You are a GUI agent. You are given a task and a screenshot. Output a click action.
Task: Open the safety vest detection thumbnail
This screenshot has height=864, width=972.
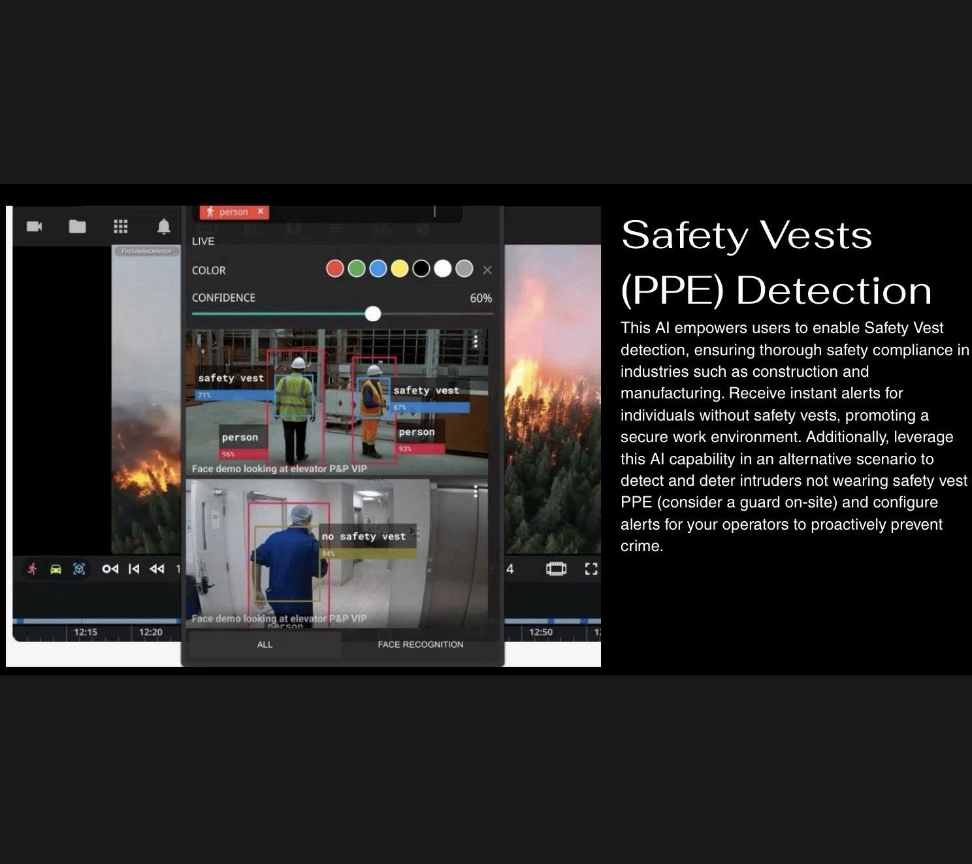pyautogui.click(x=337, y=403)
